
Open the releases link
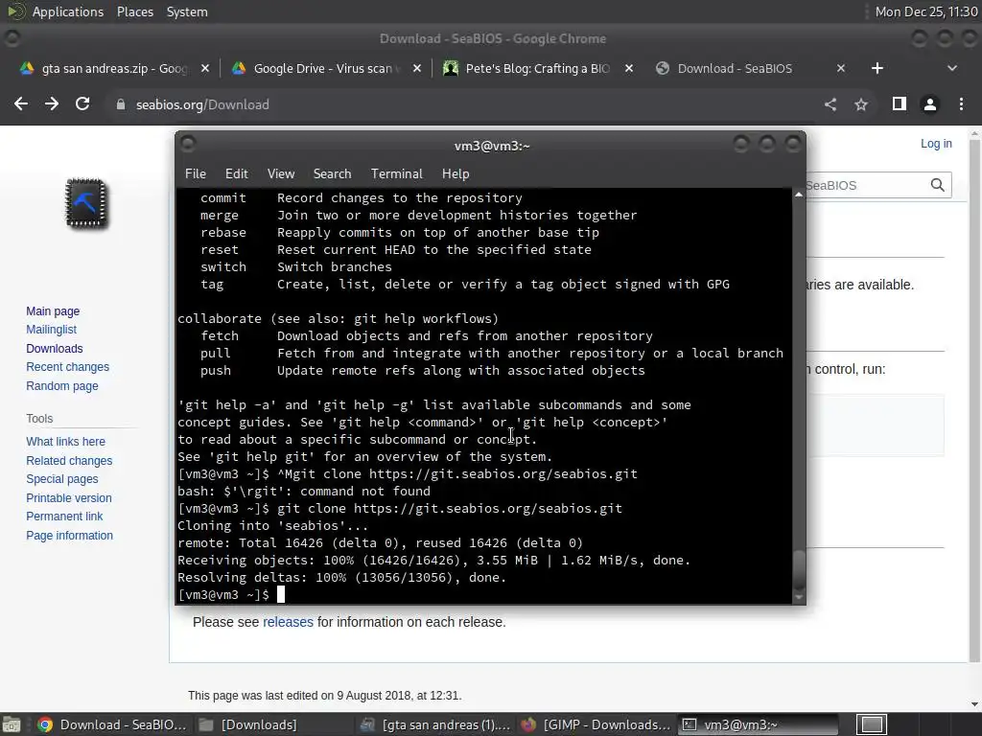288,622
